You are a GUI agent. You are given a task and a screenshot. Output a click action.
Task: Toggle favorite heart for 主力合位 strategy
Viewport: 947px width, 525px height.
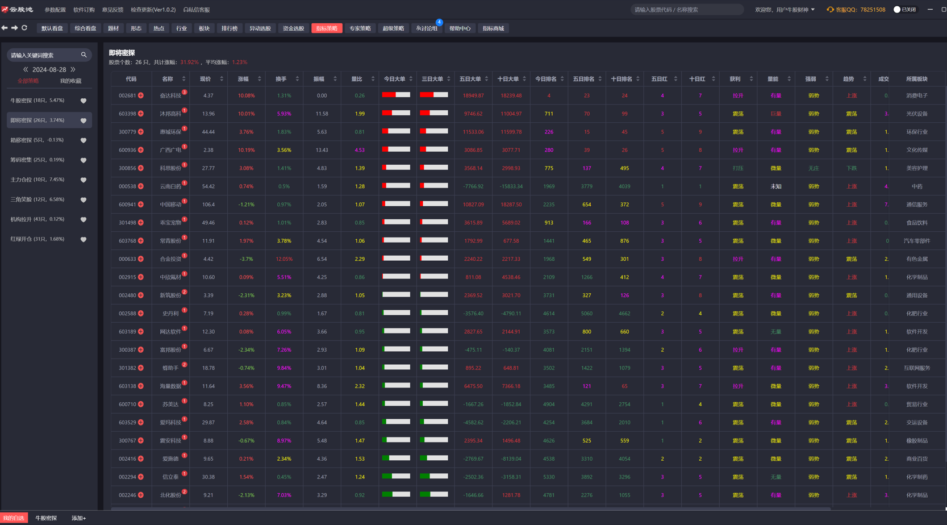point(84,180)
